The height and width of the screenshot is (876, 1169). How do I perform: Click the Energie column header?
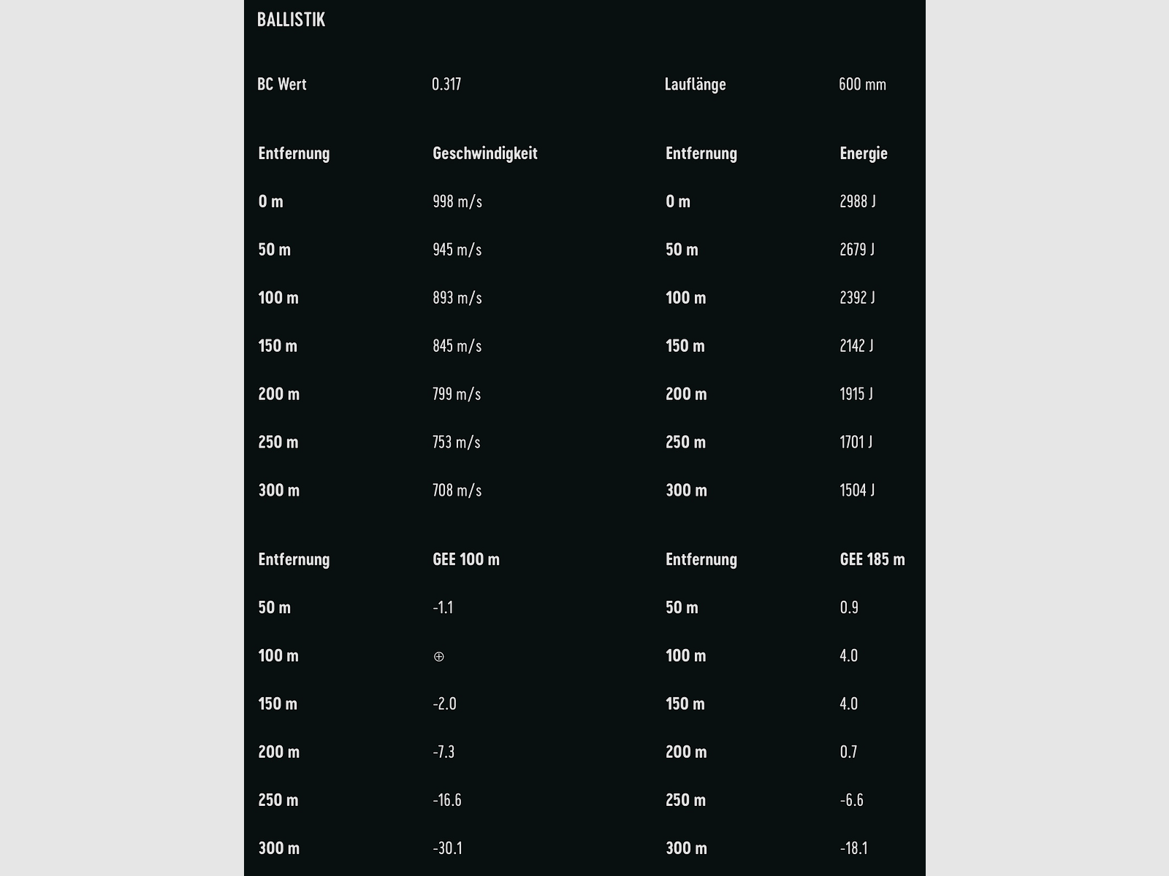click(863, 153)
